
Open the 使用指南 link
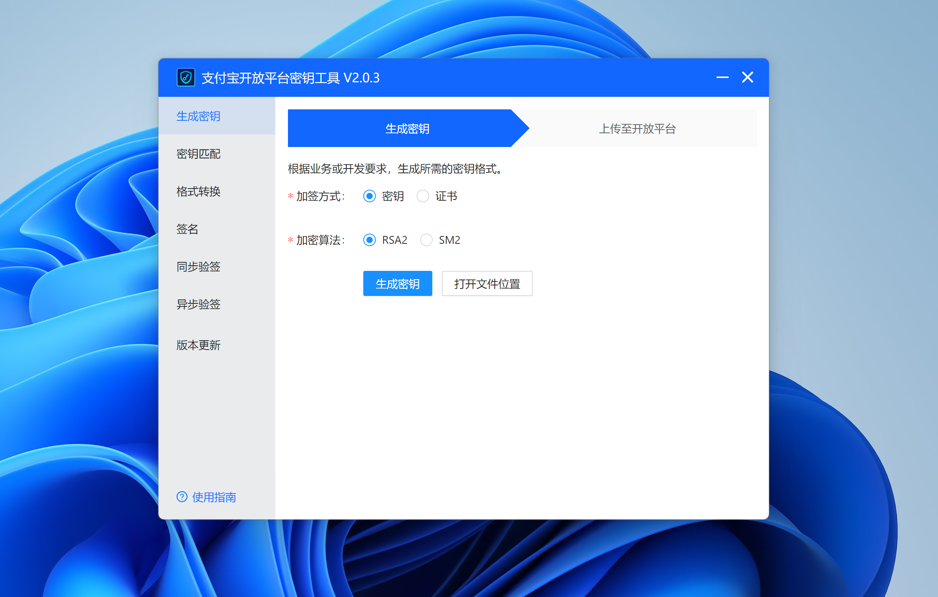tap(214, 497)
